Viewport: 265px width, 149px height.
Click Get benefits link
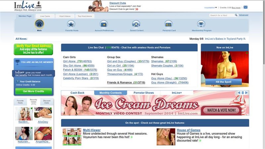(21, 75)
